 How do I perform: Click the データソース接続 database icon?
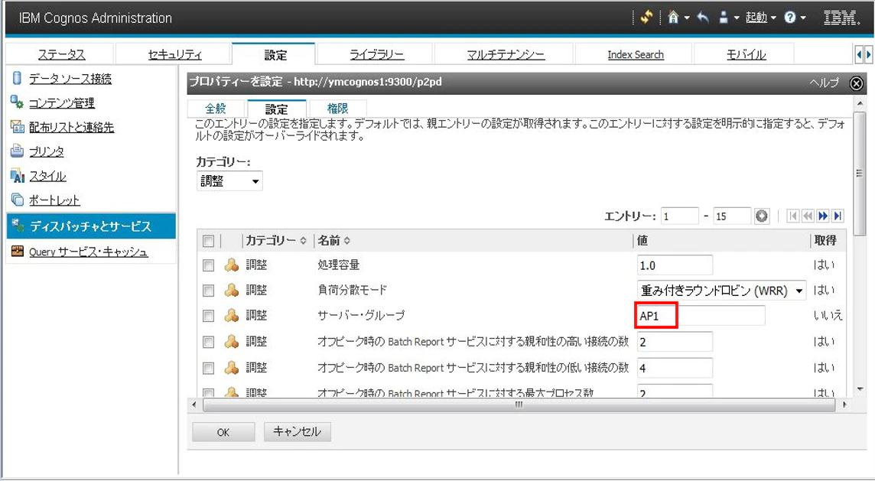pos(17,77)
